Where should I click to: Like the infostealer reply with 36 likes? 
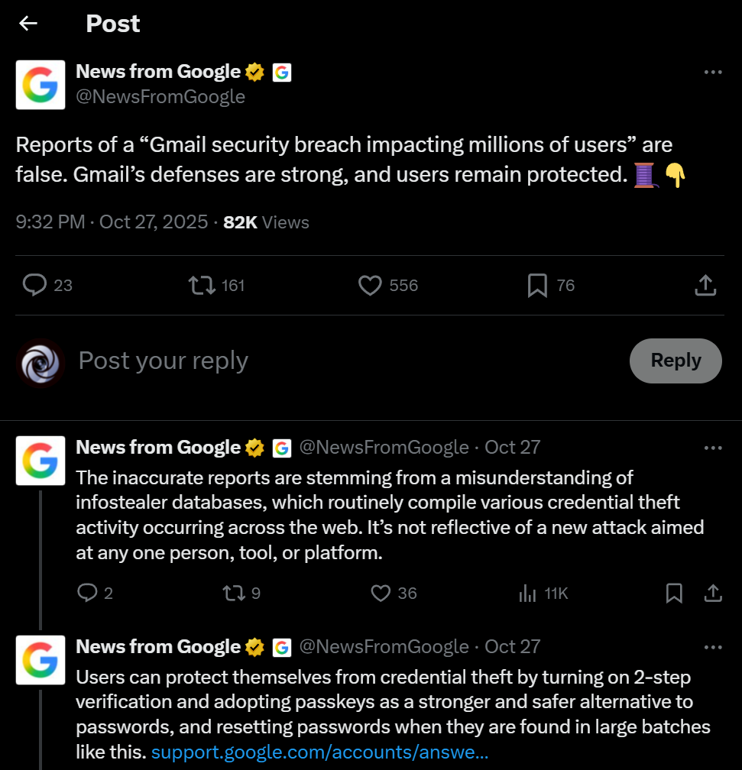[381, 593]
